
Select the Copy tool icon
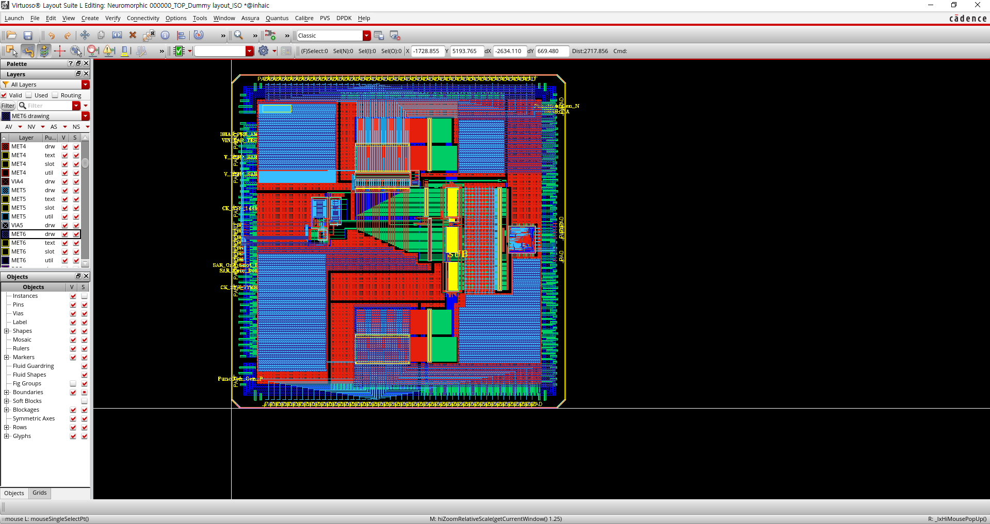click(x=101, y=35)
